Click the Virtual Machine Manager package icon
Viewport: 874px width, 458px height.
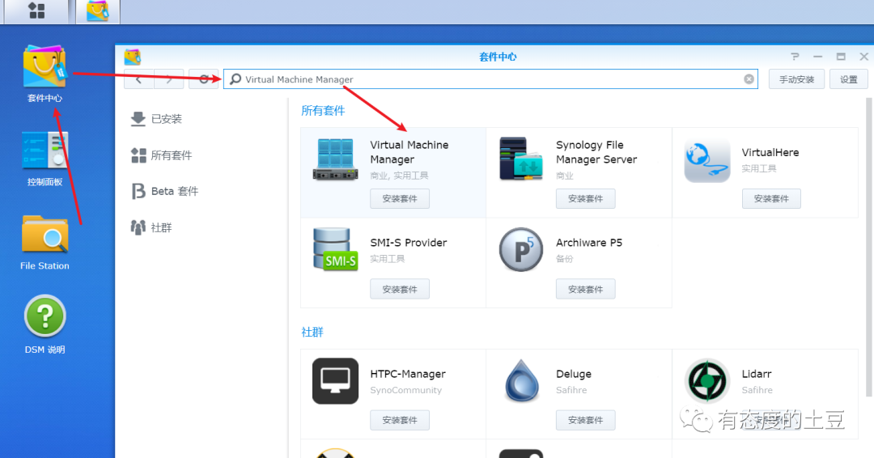click(x=335, y=159)
